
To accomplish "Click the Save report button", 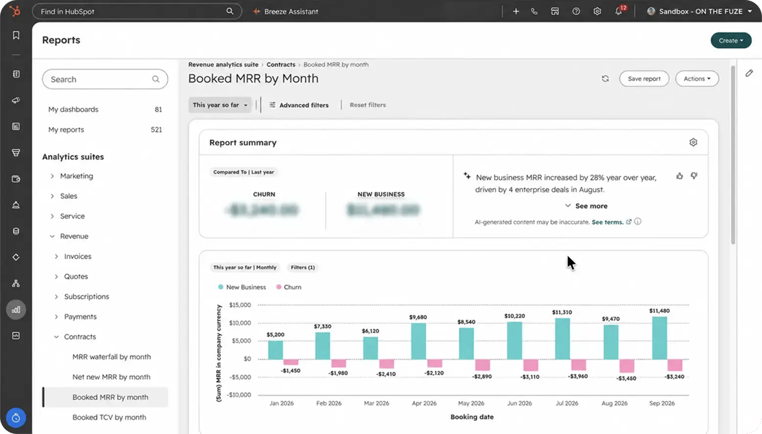I will point(644,79).
